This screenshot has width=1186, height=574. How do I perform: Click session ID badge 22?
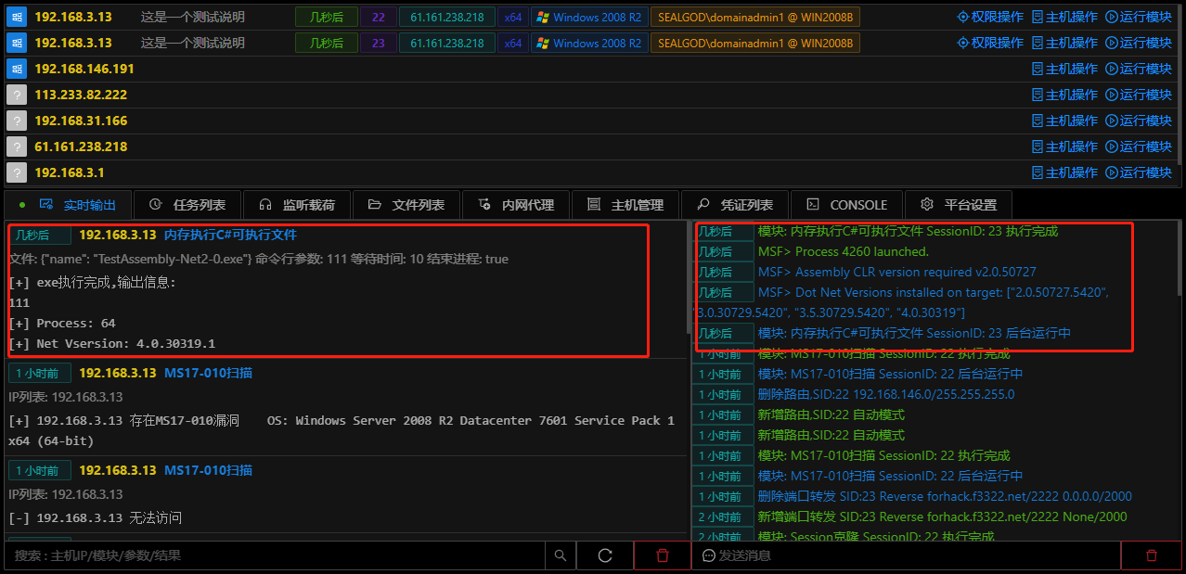point(378,17)
